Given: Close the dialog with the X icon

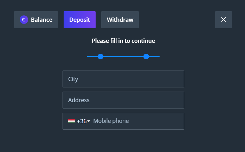Looking at the screenshot, I should coord(223,20).
